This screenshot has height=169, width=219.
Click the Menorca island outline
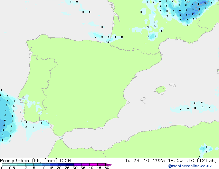click(173, 85)
